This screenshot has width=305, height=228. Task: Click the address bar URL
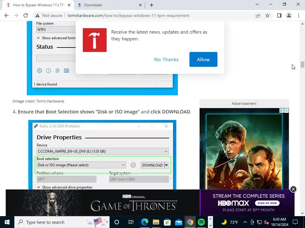(x=128, y=15)
